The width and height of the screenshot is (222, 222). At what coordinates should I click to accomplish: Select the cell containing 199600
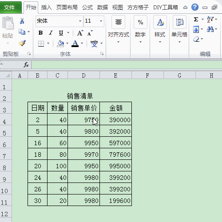[x=116, y=200]
